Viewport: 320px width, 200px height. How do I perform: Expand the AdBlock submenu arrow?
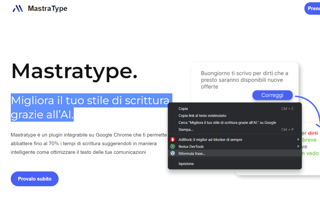click(298, 139)
